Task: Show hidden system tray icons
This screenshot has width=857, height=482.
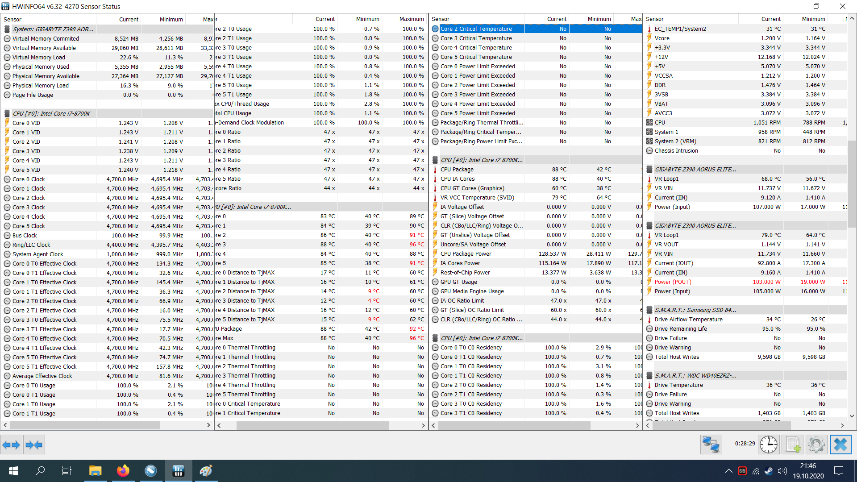Action: (x=728, y=470)
